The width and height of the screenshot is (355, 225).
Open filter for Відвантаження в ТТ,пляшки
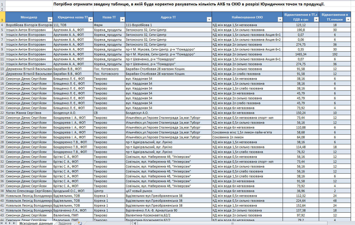tap(348, 20)
